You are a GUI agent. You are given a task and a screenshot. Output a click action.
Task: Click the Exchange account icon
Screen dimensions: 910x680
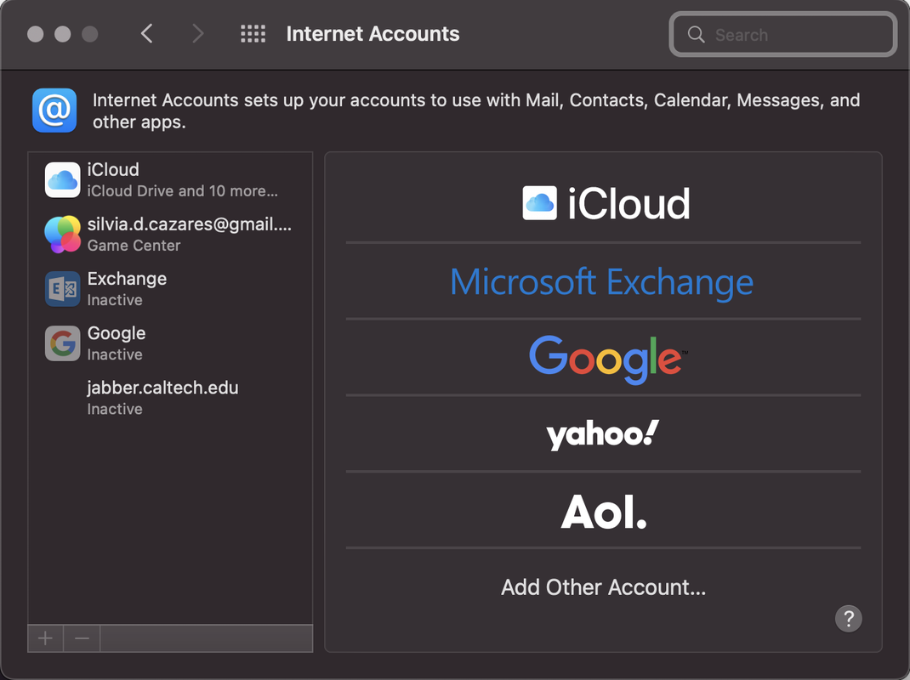[62, 289]
